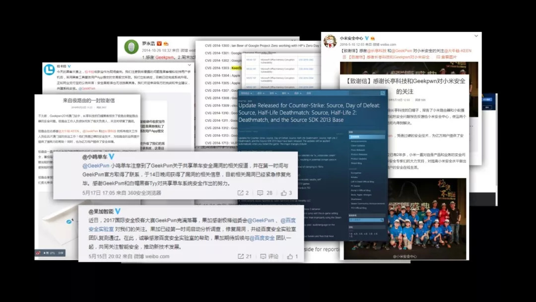Click 来自极路由的一封致谢信 article title
This screenshot has height=302, width=536.
88,100
